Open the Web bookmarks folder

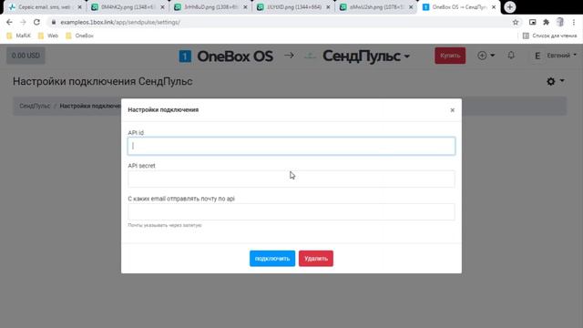pos(48,36)
